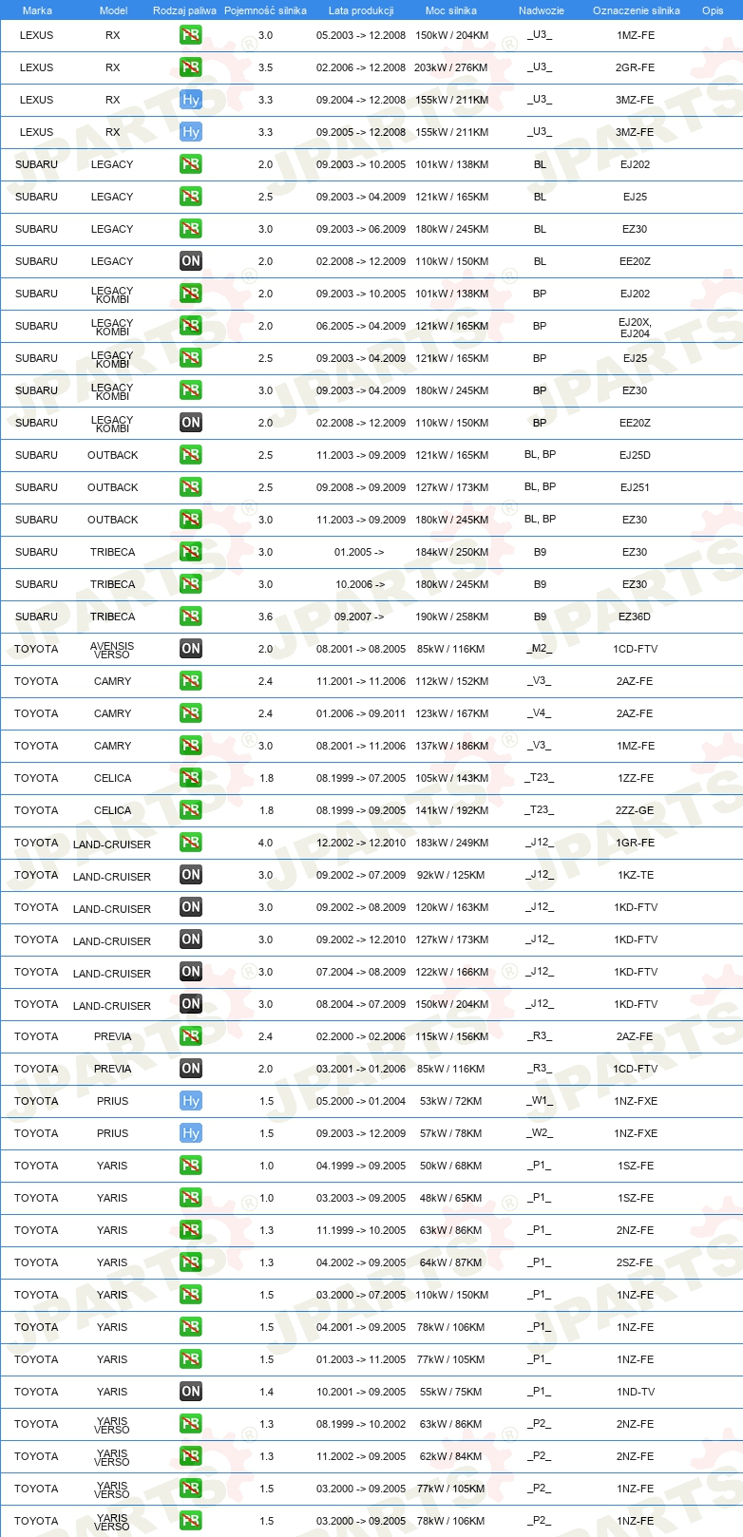Select engine code EZ36D
Image resolution: width=743 pixels, height=1537 pixels.
click(x=635, y=617)
